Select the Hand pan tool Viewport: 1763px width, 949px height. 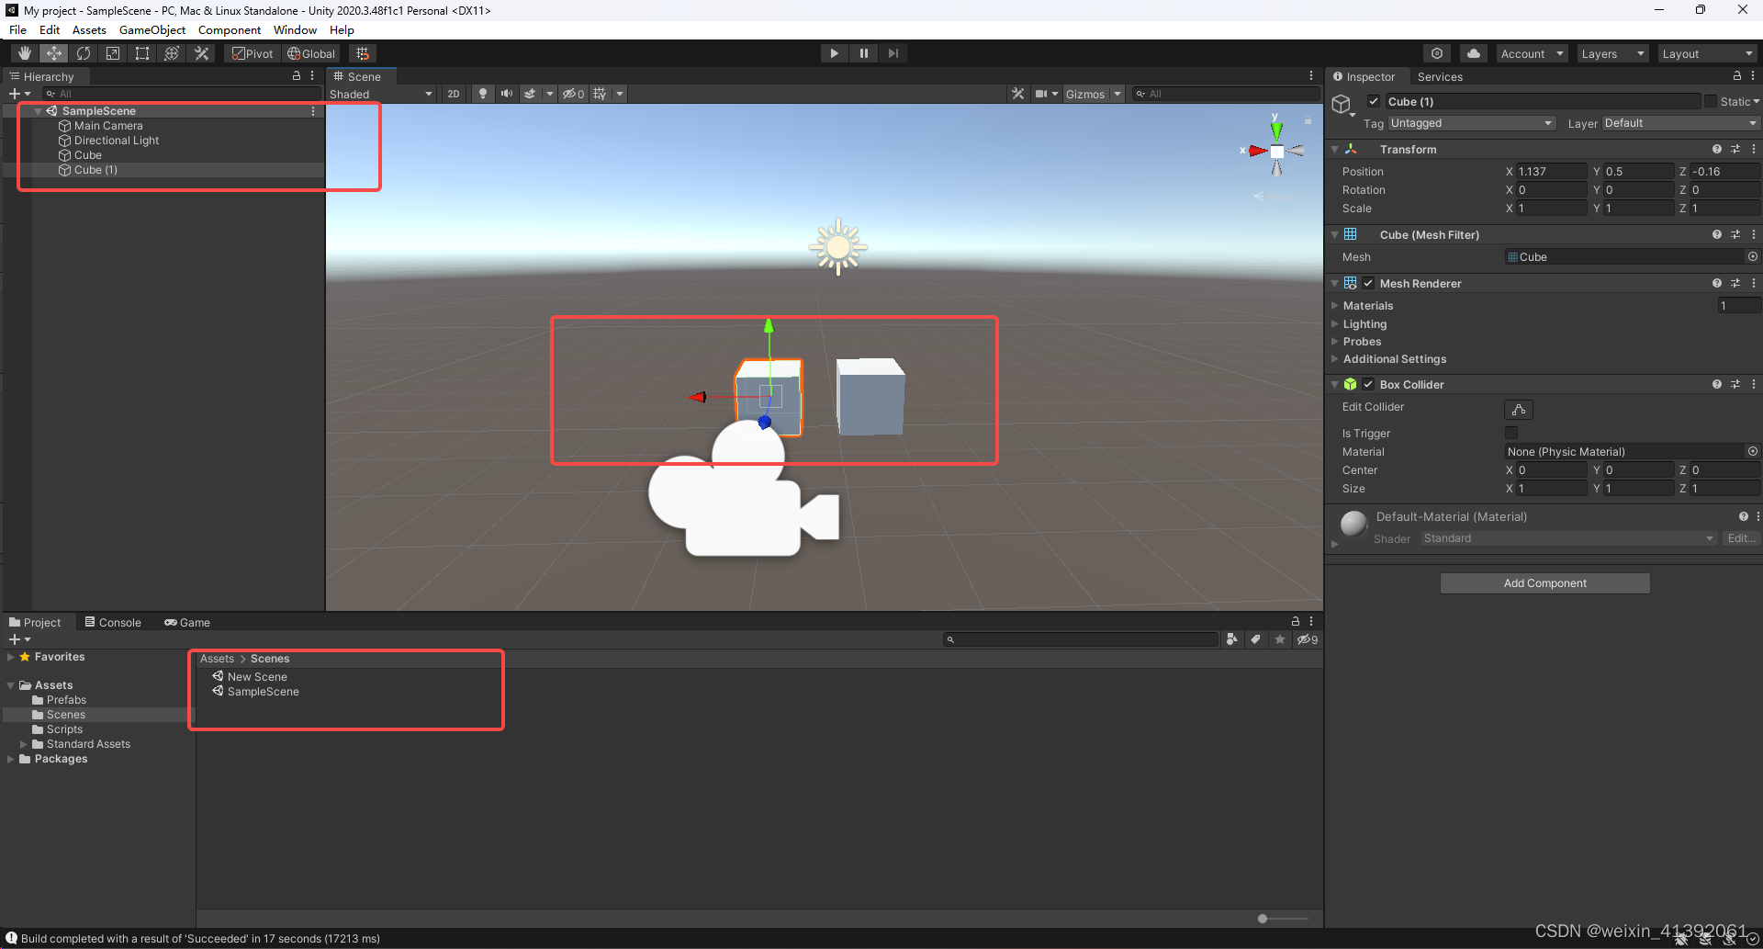[x=25, y=52]
